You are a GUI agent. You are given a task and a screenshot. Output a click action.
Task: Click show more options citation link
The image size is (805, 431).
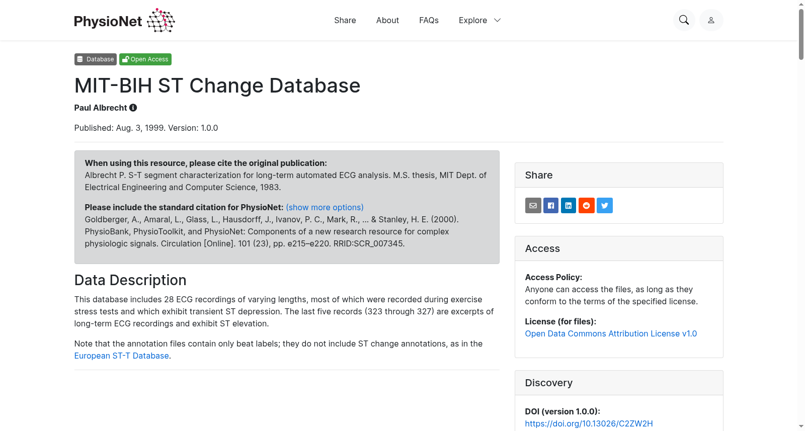pyautogui.click(x=325, y=207)
